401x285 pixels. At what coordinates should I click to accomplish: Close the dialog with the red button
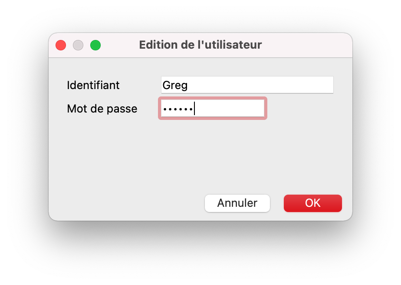[x=61, y=45]
